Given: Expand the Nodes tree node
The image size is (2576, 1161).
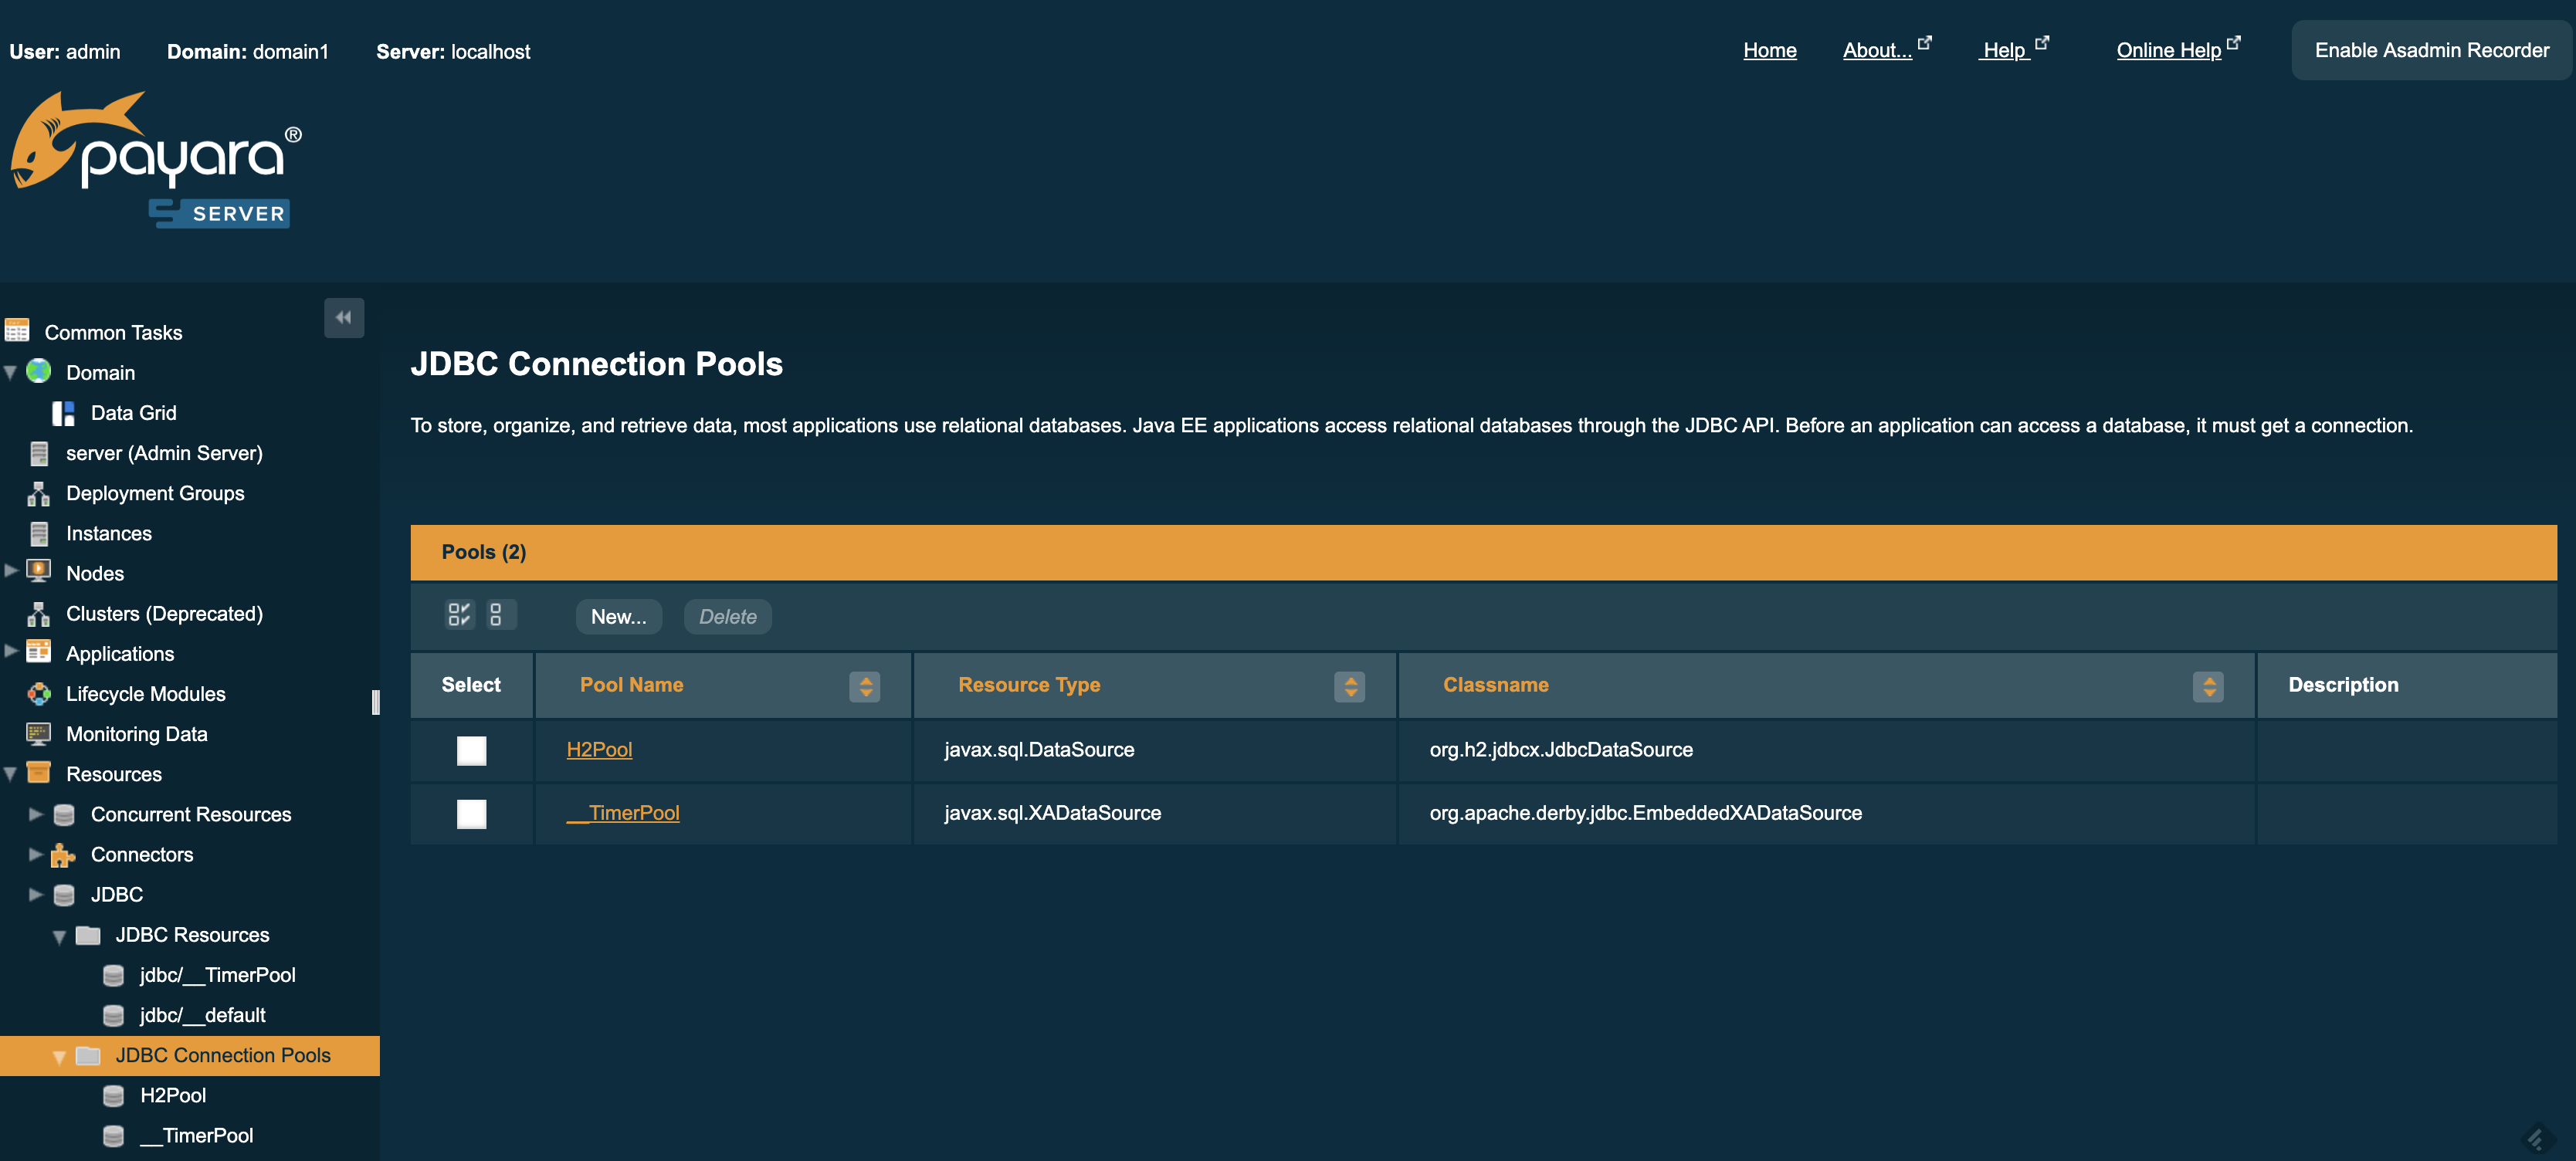Looking at the screenshot, I should tap(11, 571).
